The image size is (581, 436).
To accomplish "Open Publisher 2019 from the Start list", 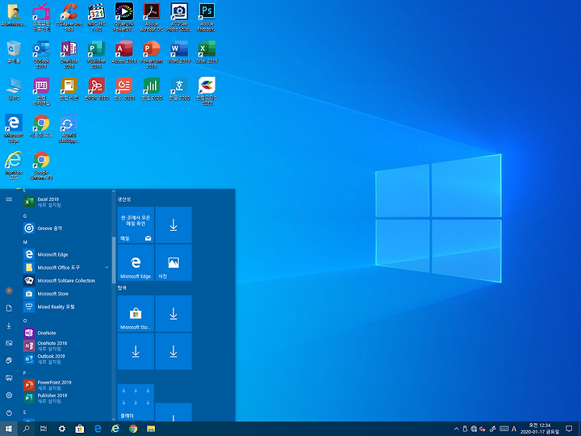I will [x=66, y=398].
